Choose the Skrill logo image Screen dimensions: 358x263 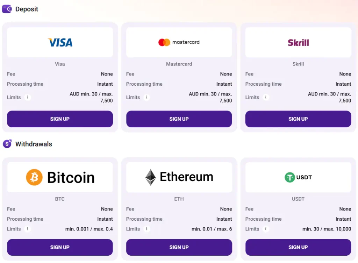[x=298, y=42]
